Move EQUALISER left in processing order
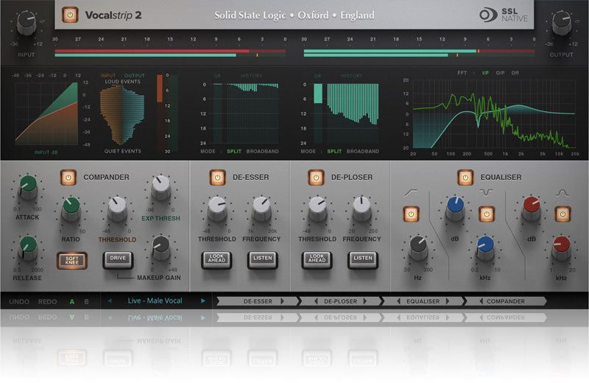589x383 pixels. (x=398, y=301)
